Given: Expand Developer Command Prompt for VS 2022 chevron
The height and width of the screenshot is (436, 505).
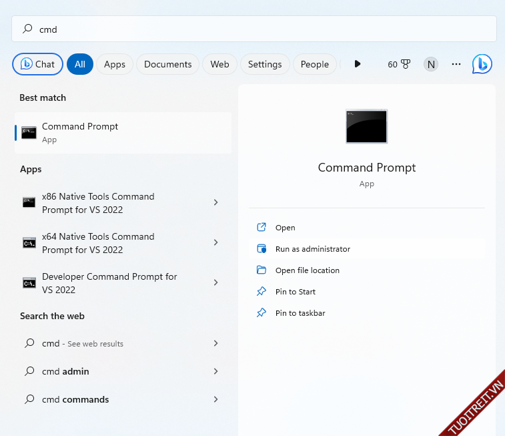Looking at the screenshot, I should point(215,282).
